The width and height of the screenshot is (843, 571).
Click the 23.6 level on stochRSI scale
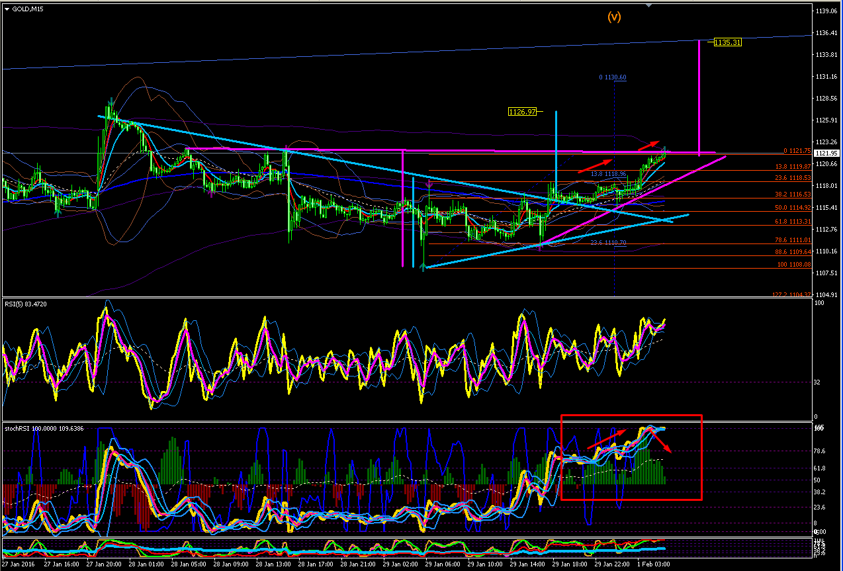click(x=821, y=507)
